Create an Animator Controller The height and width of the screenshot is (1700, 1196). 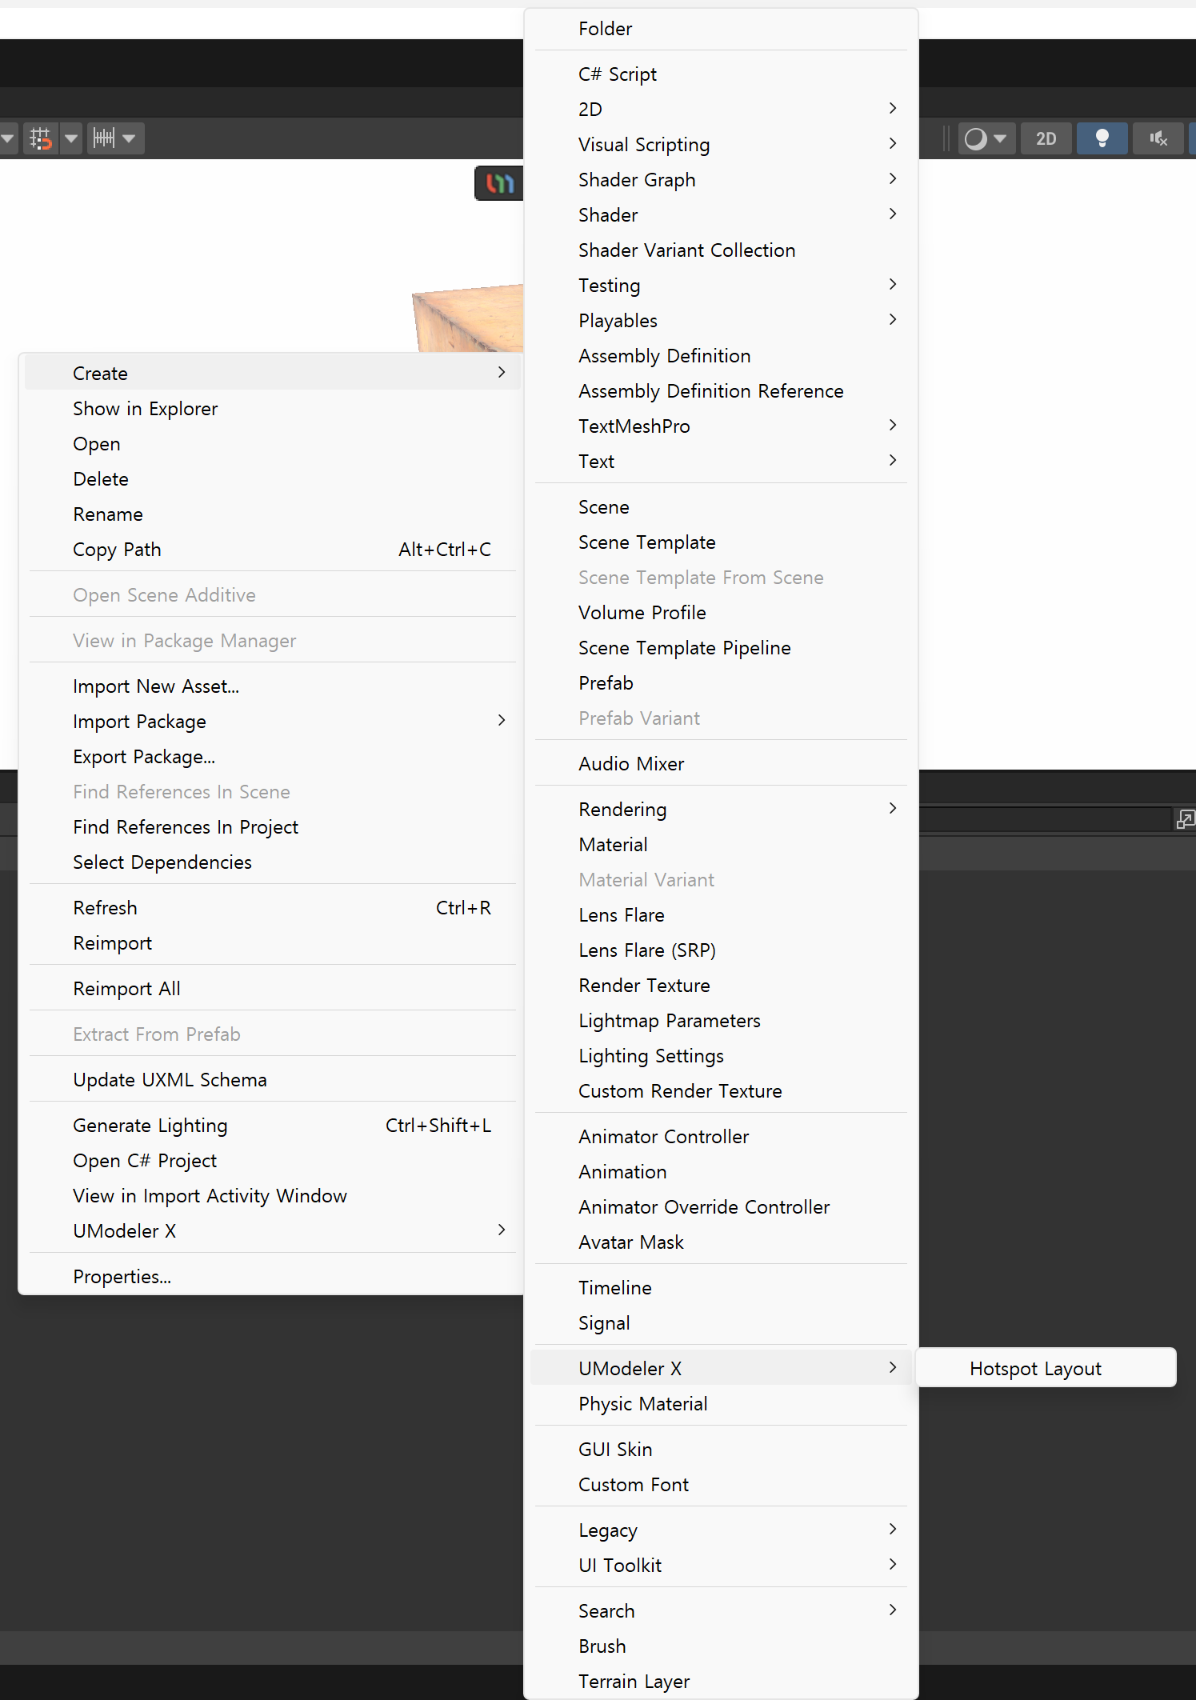tap(721, 1137)
